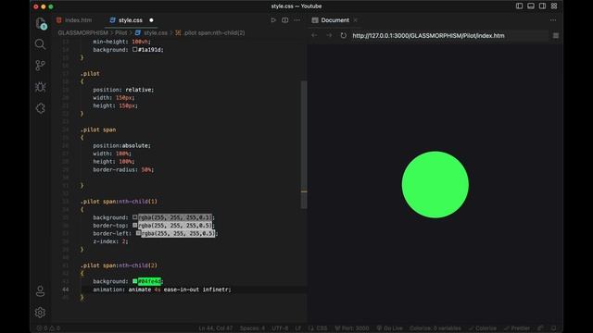Open the border-left rgba color swatch
The width and height of the screenshot is (593, 333).
tap(138, 233)
